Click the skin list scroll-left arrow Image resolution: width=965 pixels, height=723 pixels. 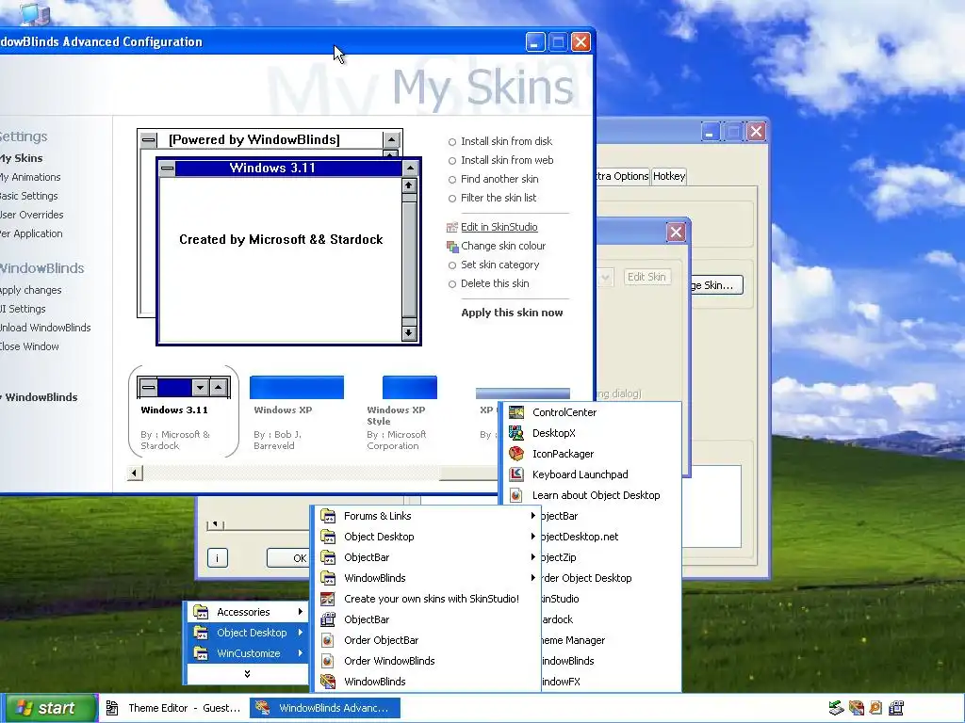point(135,474)
